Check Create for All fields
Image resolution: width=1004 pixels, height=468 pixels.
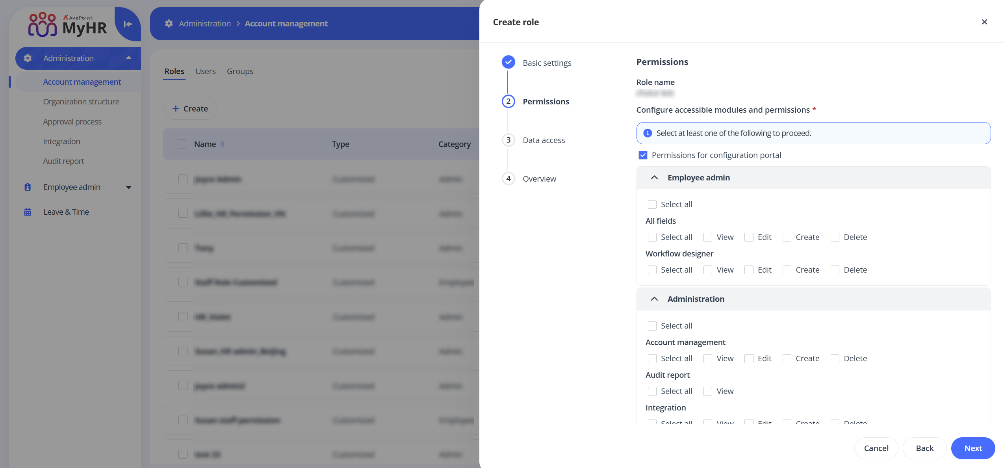pos(787,237)
